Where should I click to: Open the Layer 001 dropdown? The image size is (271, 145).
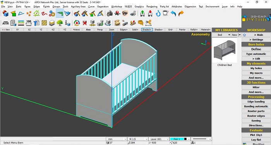(159, 139)
